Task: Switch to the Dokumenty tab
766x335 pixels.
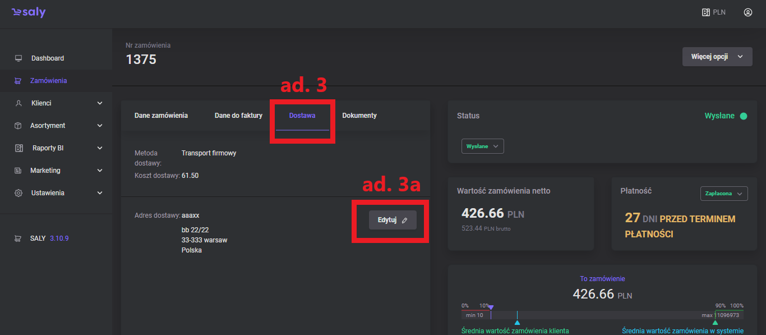Action: [359, 116]
